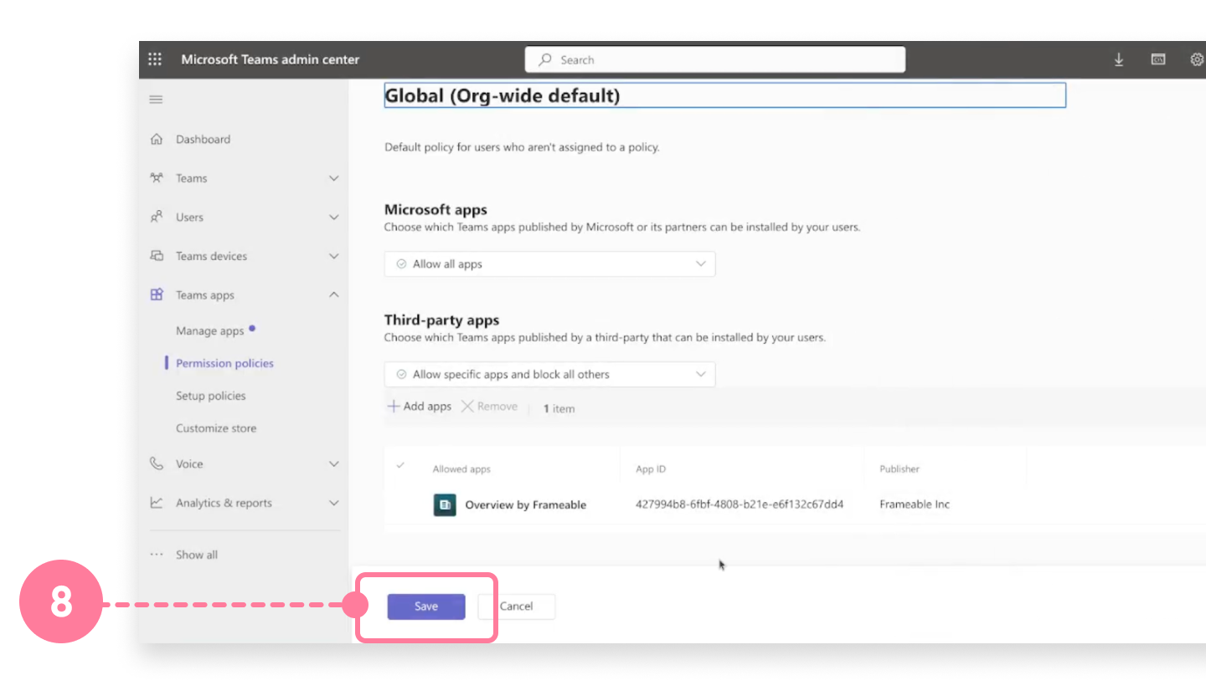Click the Remove button
This screenshot has height=696, width=1206.
(x=489, y=407)
